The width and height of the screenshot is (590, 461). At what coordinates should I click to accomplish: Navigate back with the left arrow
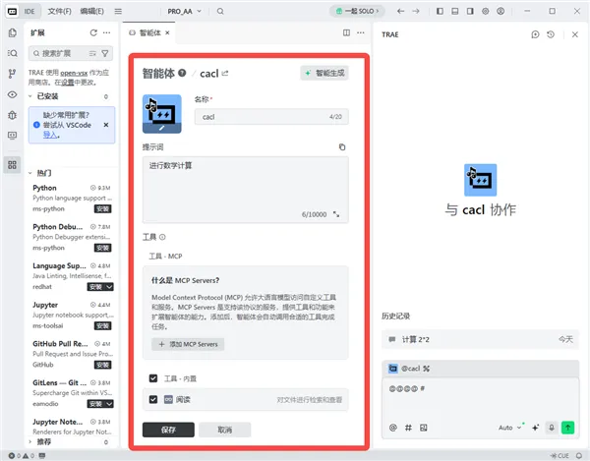click(x=401, y=11)
